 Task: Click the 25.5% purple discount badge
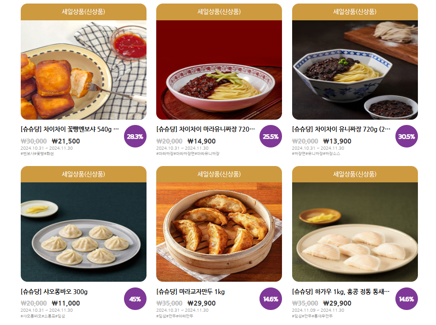coord(271,136)
